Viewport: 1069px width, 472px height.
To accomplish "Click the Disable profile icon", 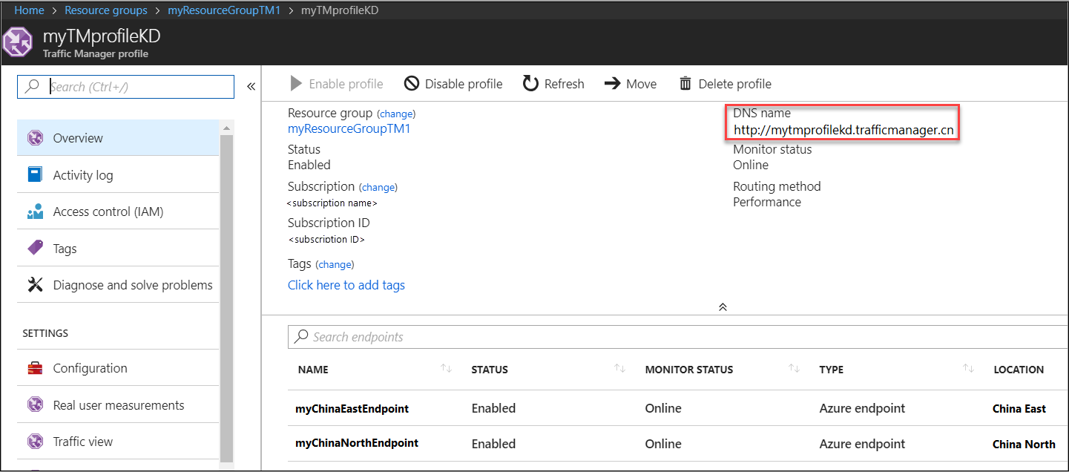I will pyautogui.click(x=412, y=84).
